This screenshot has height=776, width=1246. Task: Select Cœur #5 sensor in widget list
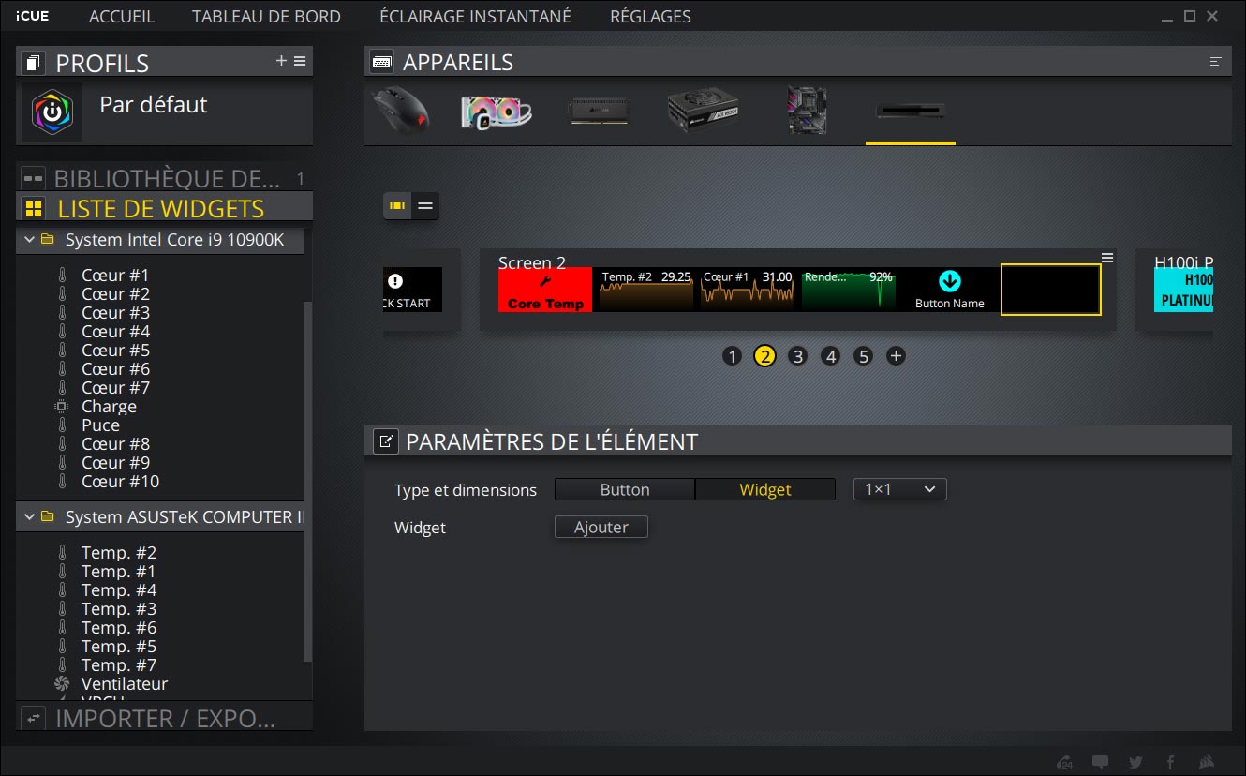tap(115, 351)
